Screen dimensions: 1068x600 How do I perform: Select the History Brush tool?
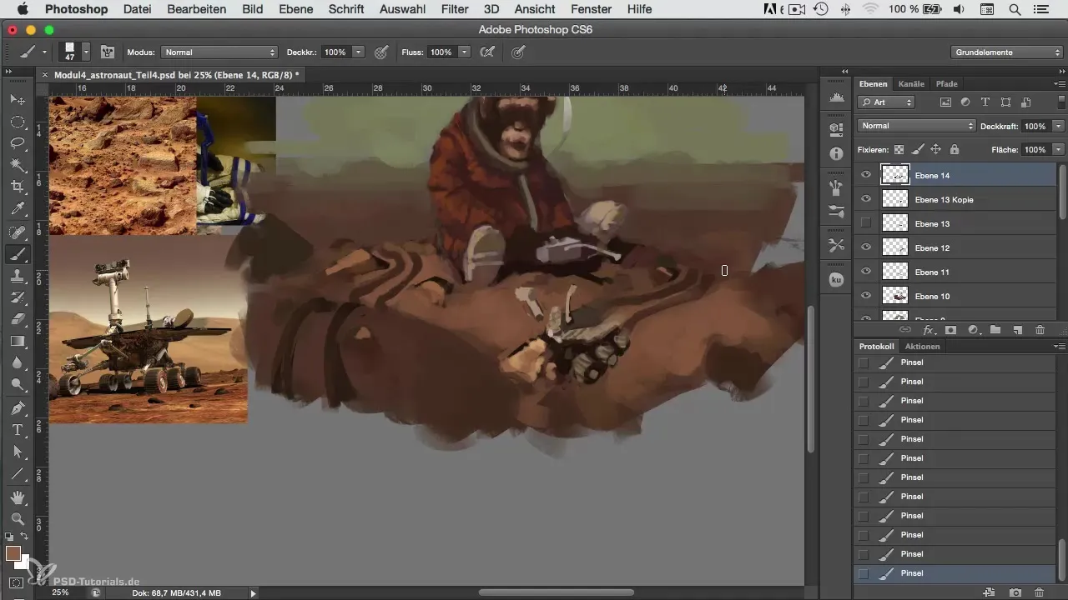pyautogui.click(x=18, y=297)
